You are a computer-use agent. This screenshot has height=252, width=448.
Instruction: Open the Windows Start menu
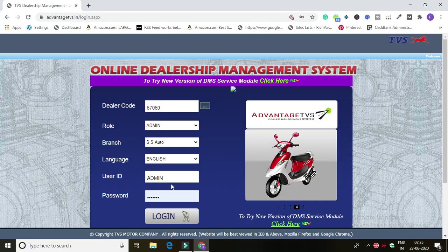8,246
